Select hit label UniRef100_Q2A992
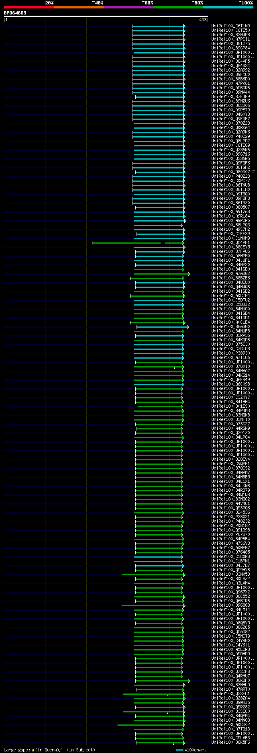Screen dimensions: 257x753 [230, 70]
